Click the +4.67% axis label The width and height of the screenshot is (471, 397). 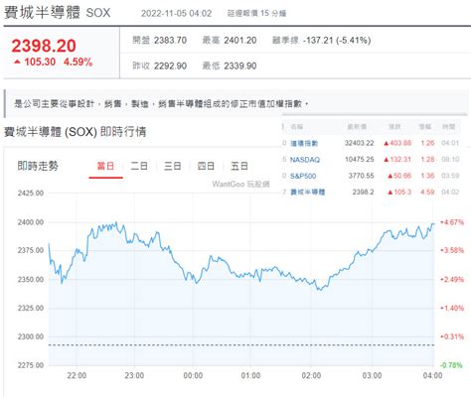pyautogui.click(x=452, y=222)
